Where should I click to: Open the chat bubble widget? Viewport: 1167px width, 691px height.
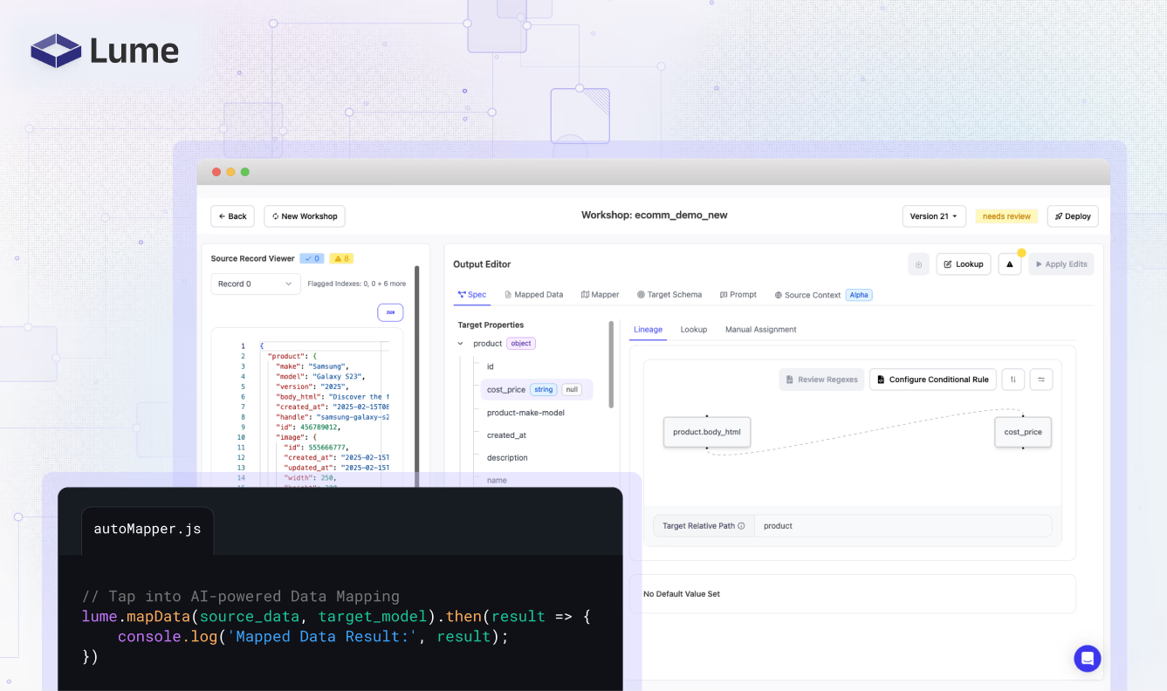pos(1087,658)
